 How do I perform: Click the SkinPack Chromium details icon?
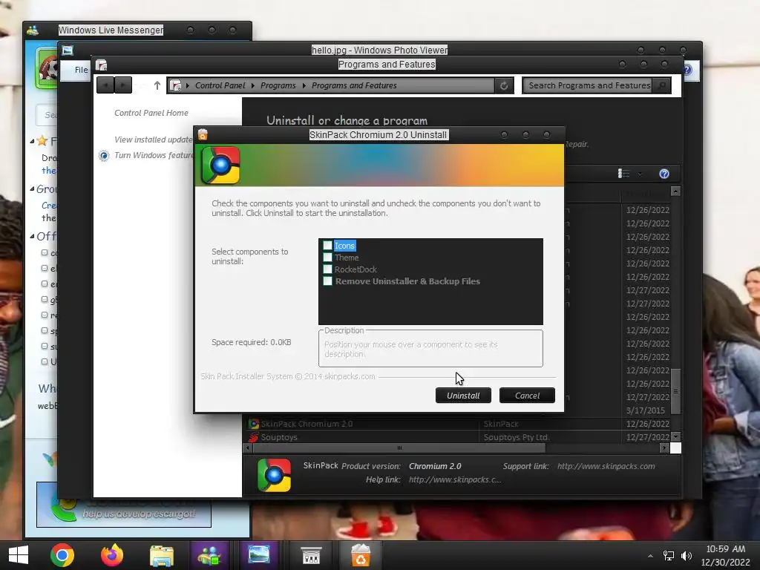click(x=274, y=475)
